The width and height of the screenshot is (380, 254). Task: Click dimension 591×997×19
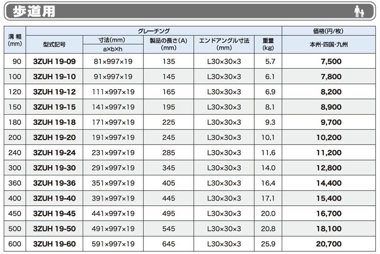pyautogui.click(x=113, y=244)
